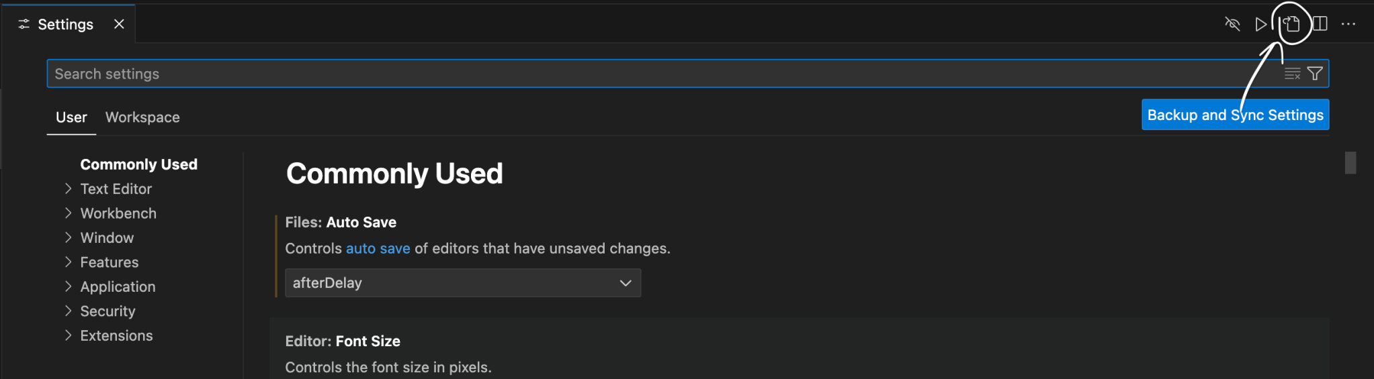Select the User settings tab
Viewport: 1374px width, 379px height.
[x=71, y=117]
